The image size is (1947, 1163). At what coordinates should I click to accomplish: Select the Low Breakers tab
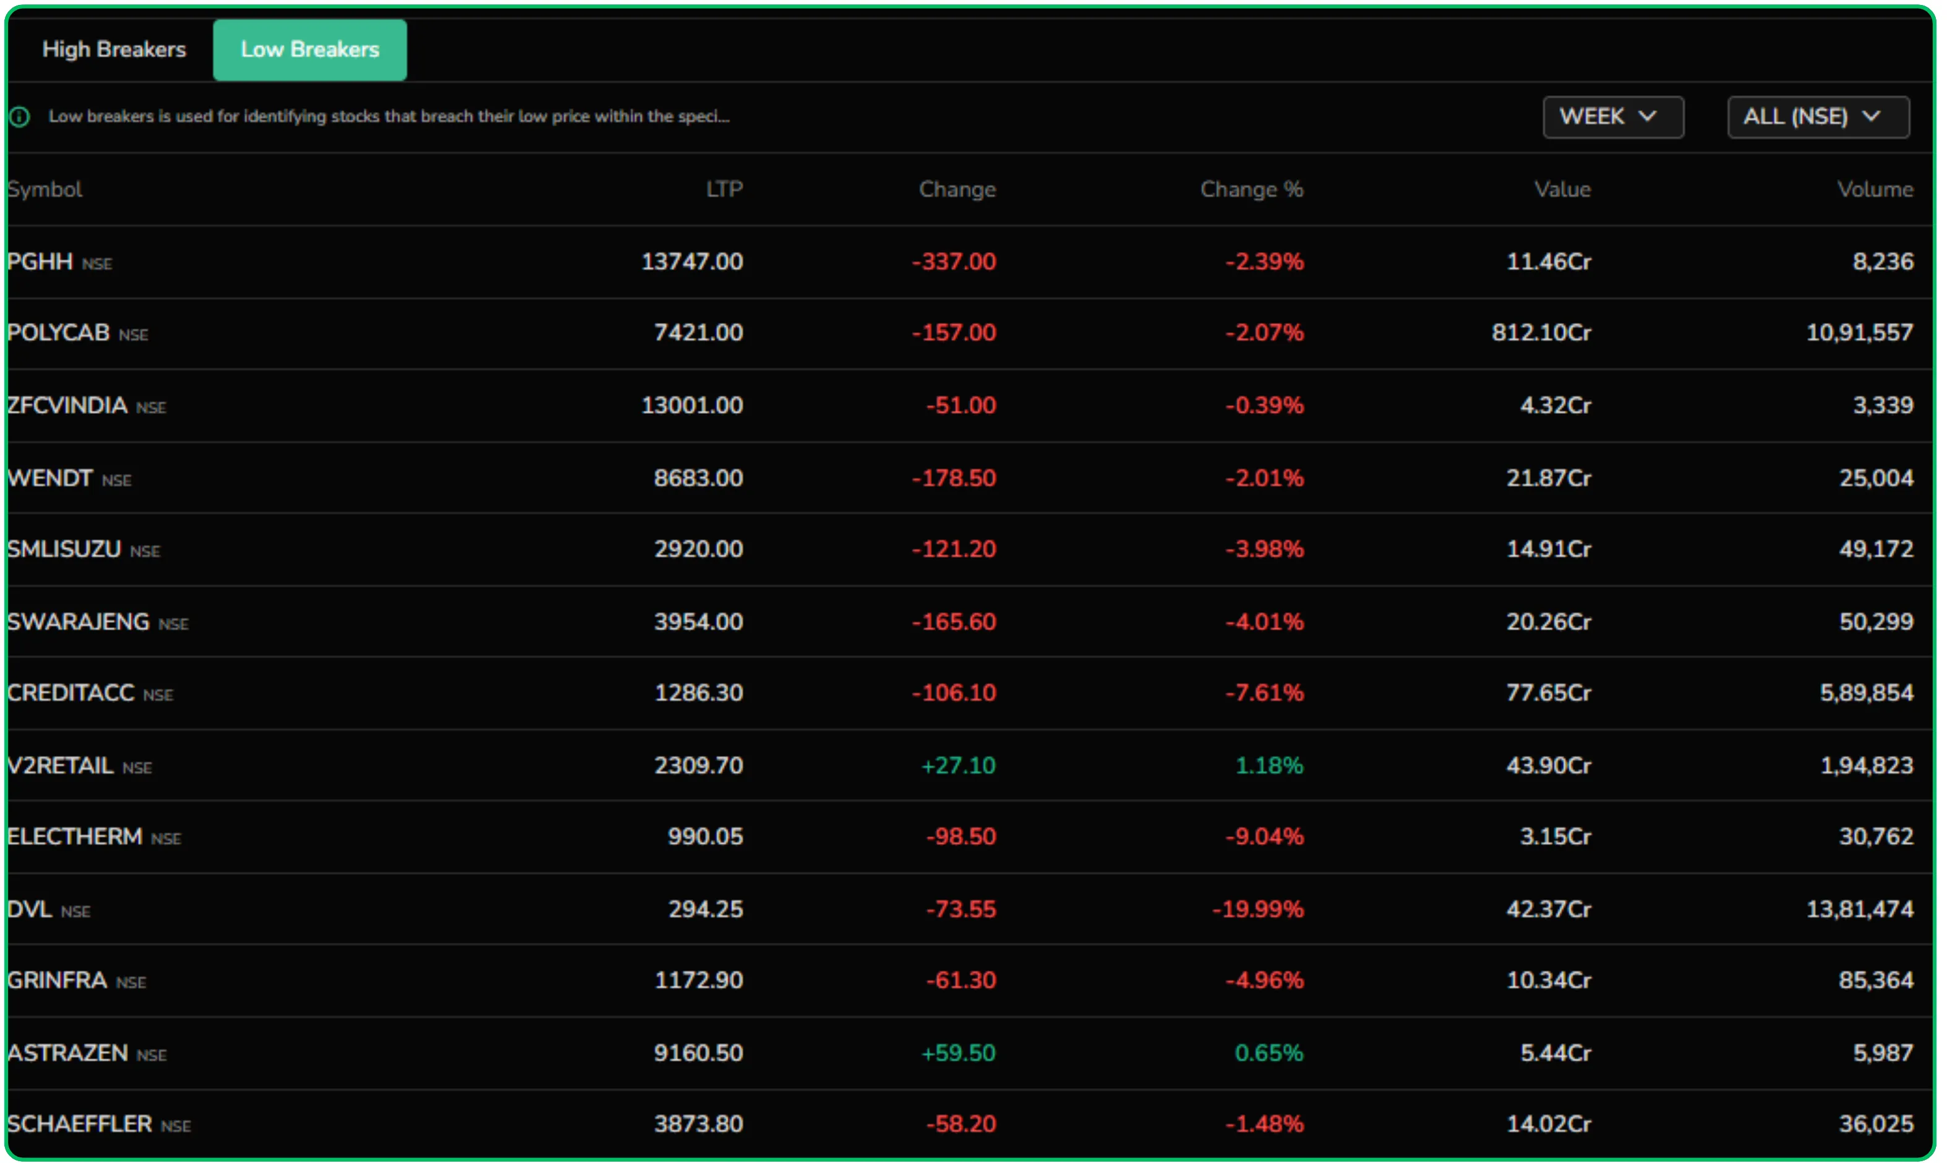[309, 49]
